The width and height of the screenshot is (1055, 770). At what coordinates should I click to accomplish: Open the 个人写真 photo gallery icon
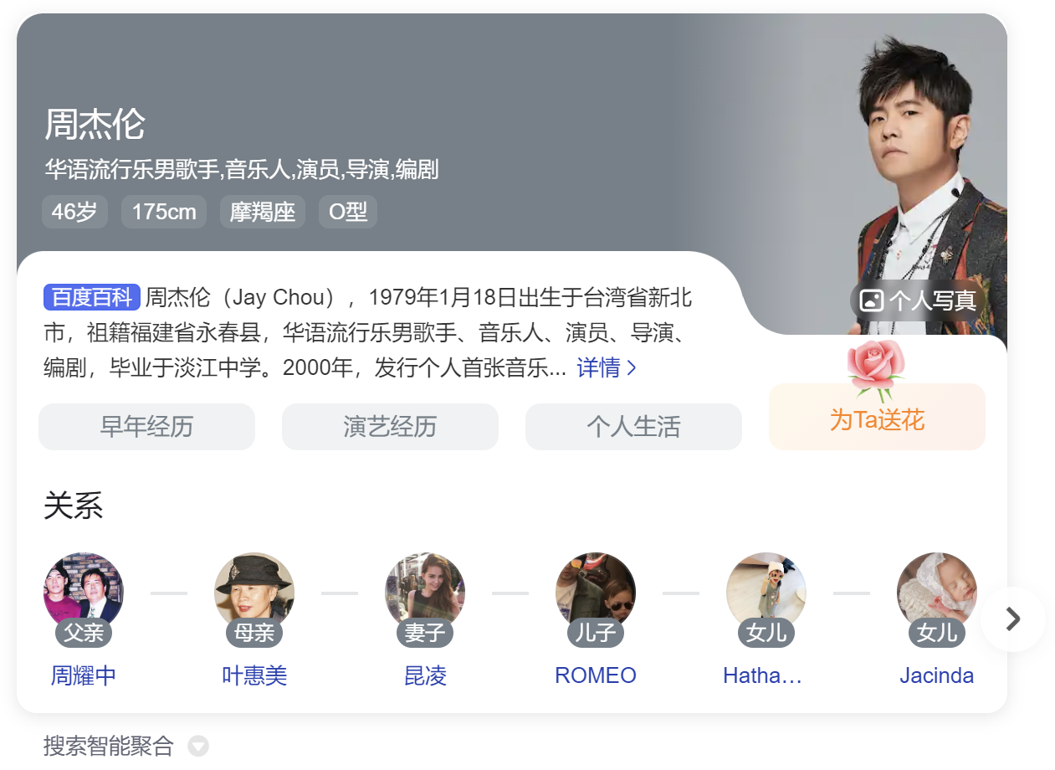click(x=872, y=300)
